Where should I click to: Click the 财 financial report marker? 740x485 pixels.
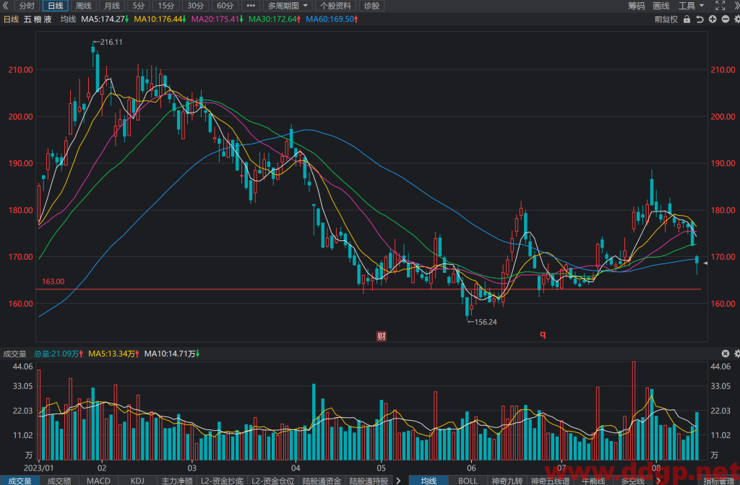tap(382, 336)
